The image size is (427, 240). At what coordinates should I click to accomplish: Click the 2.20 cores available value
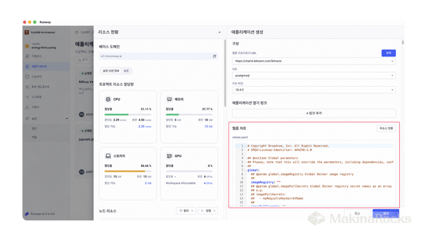point(145,127)
